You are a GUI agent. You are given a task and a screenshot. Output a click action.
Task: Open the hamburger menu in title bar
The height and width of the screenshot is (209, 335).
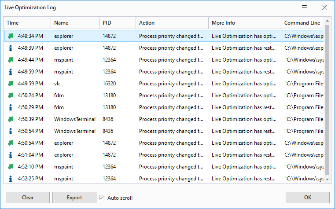(305, 7)
